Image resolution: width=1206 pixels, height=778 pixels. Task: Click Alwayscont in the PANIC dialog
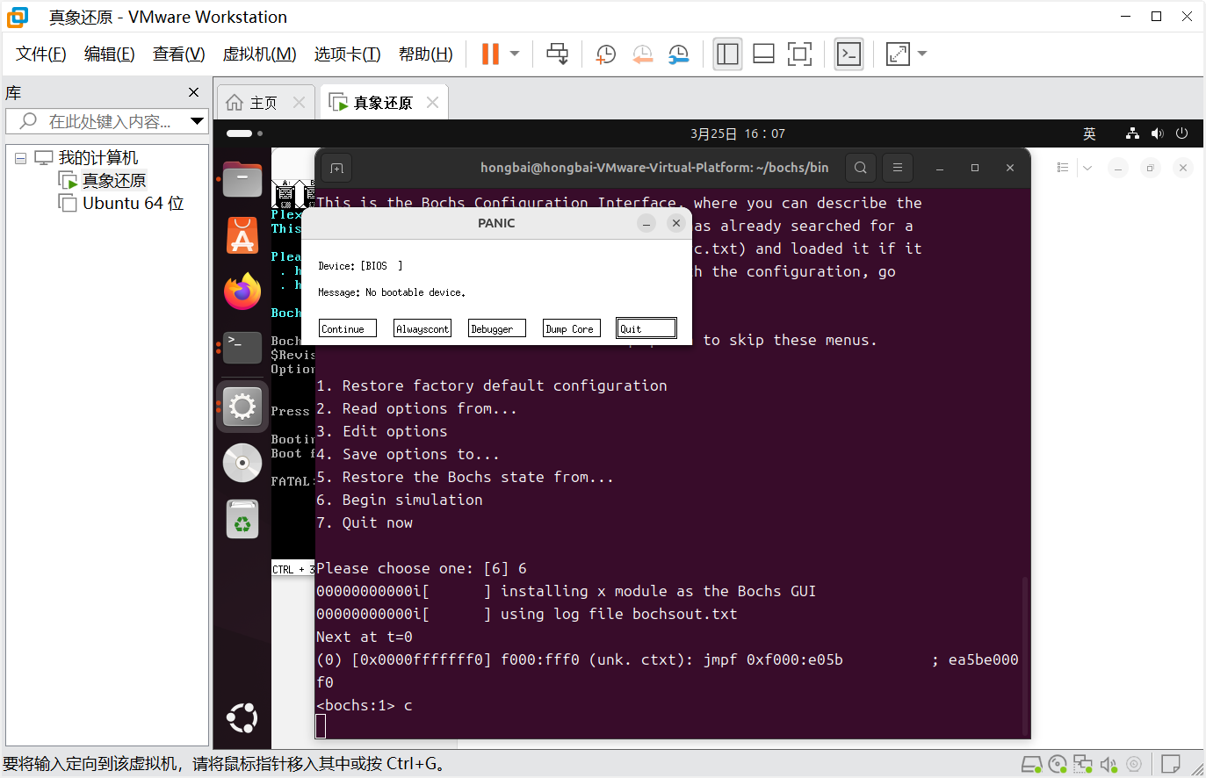422,328
